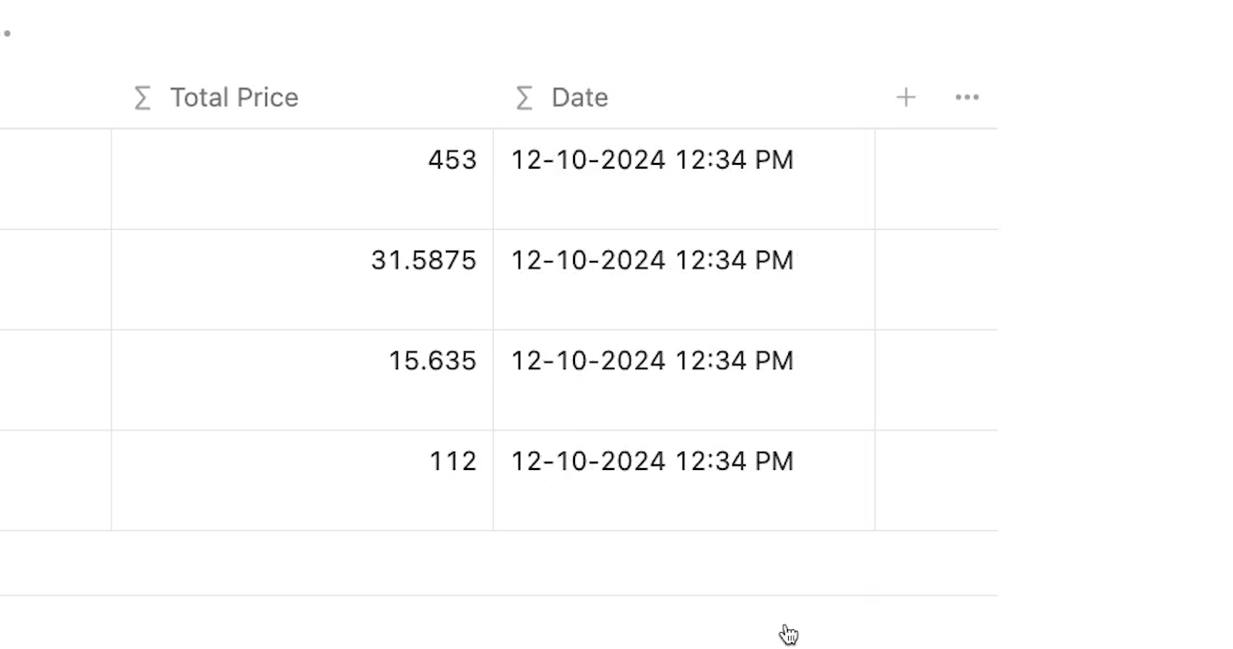Click the empty cell left of 112

tap(56, 480)
